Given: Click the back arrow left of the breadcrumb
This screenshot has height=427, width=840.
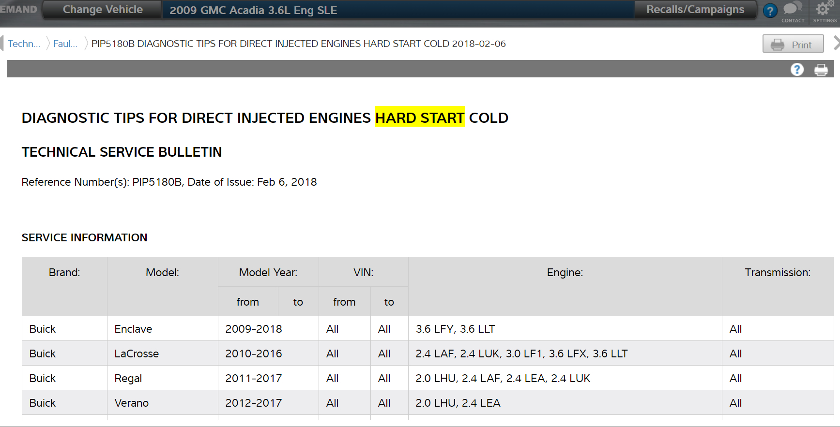Looking at the screenshot, I should point(2,44).
